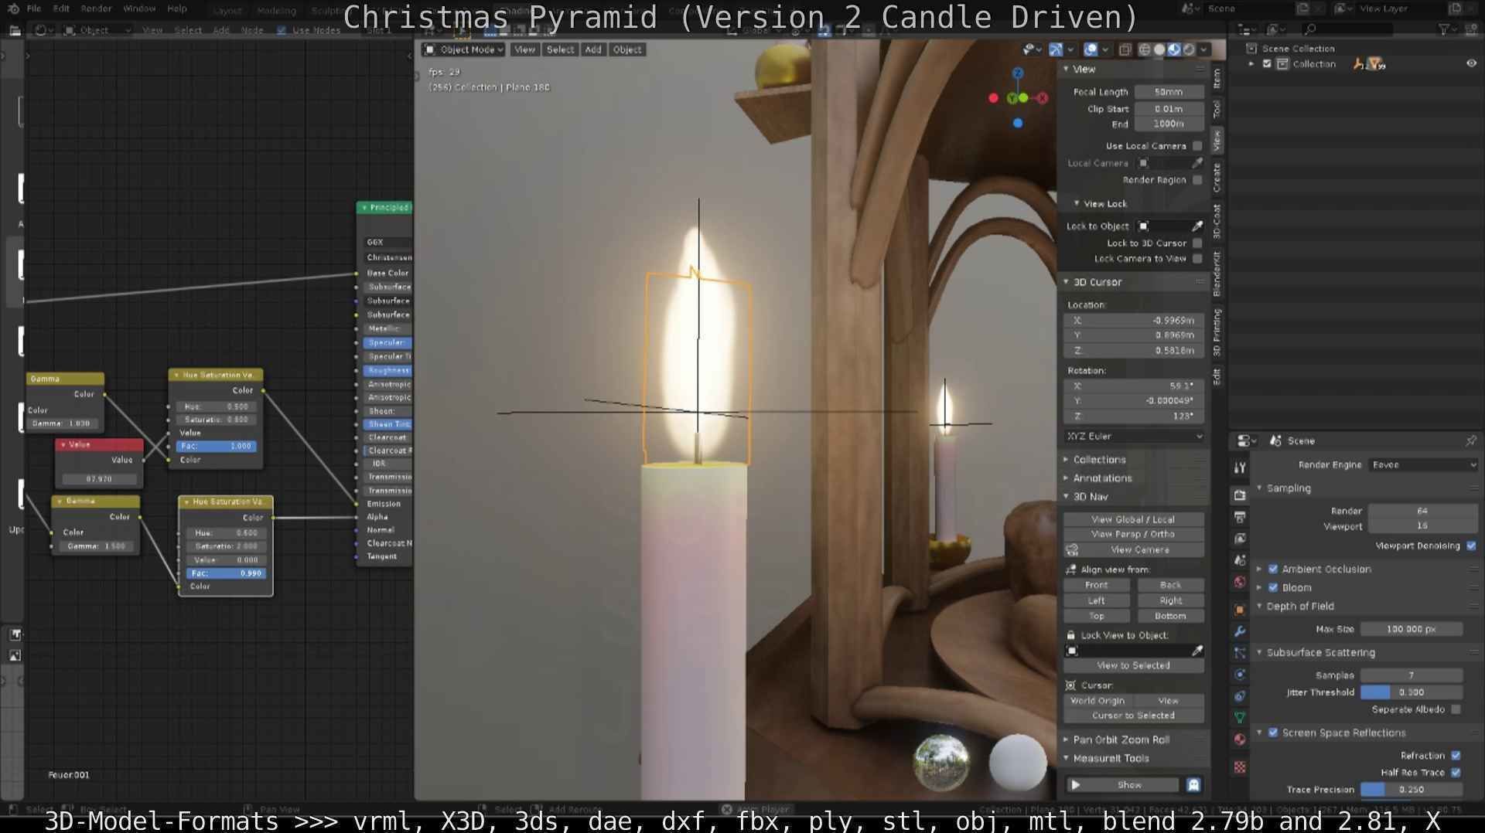Image resolution: width=1485 pixels, height=833 pixels.
Task: Expand Collection tree item in outliner
Action: [1251, 64]
